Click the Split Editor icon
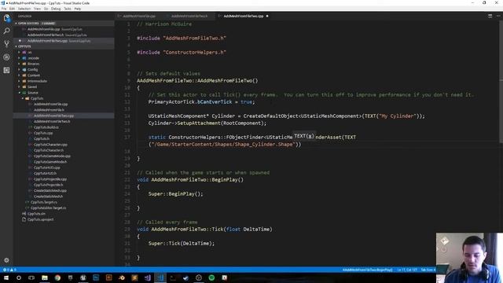 coord(490,16)
